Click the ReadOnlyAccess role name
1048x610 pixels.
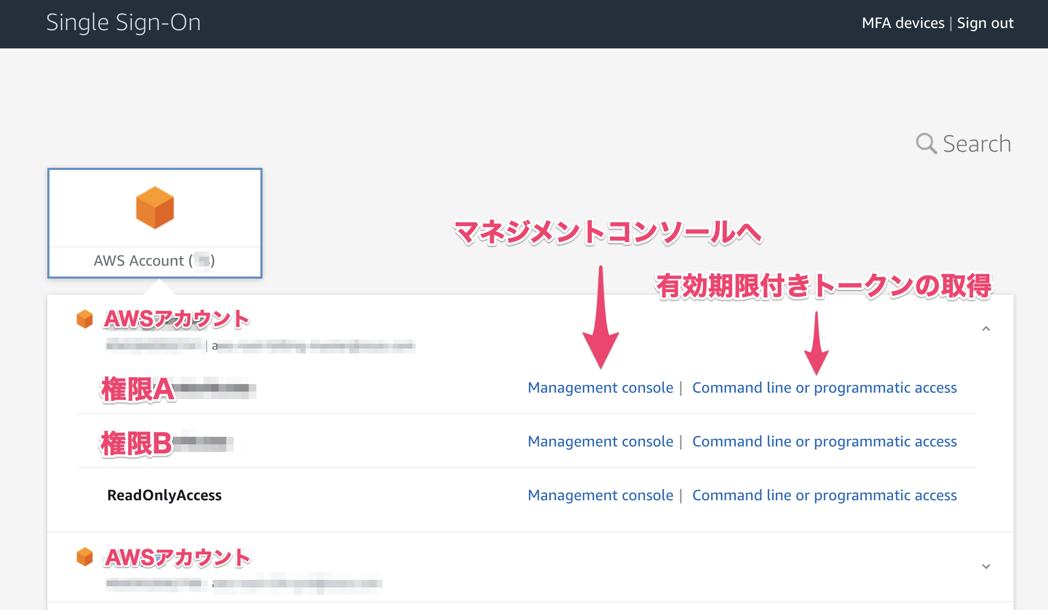[x=164, y=495]
